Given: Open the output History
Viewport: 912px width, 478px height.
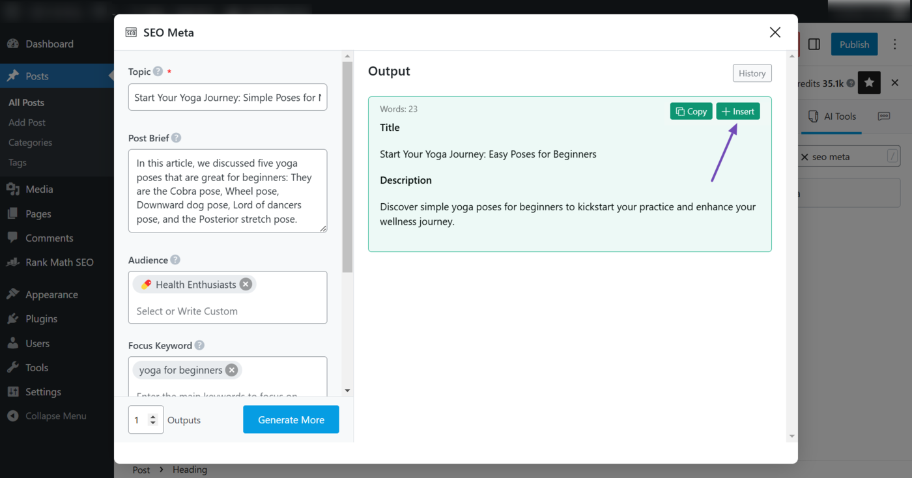Looking at the screenshot, I should pyautogui.click(x=752, y=73).
